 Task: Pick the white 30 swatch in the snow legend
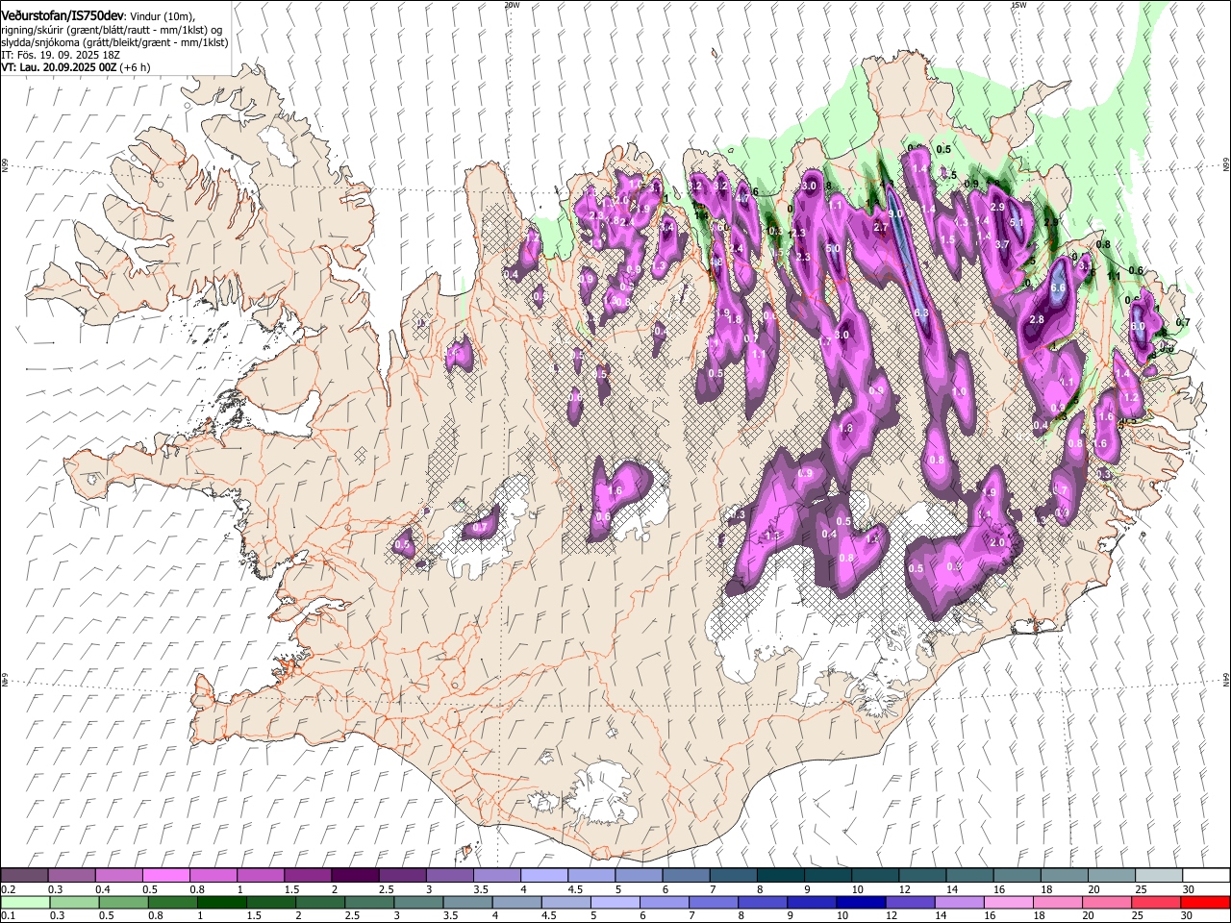point(1206,876)
